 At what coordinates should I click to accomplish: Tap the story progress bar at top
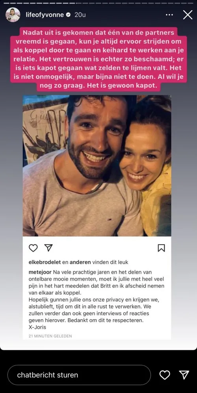point(98,3)
